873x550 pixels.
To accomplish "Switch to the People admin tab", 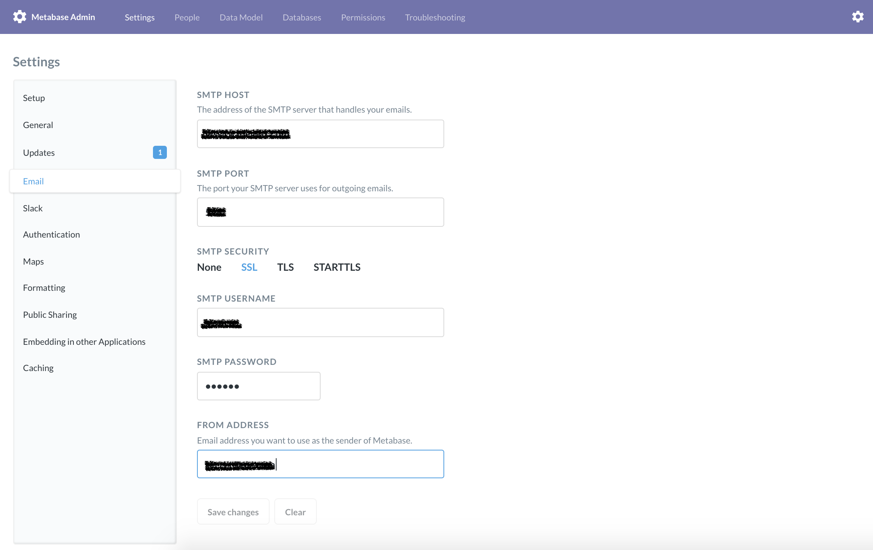I will 187,17.
